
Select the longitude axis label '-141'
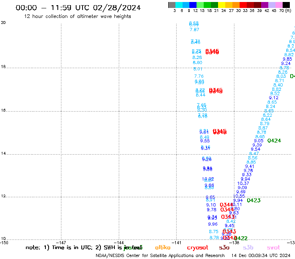pos(177,243)
